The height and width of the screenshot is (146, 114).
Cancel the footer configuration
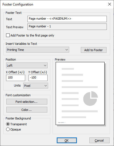pyautogui.click(x=99, y=140)
